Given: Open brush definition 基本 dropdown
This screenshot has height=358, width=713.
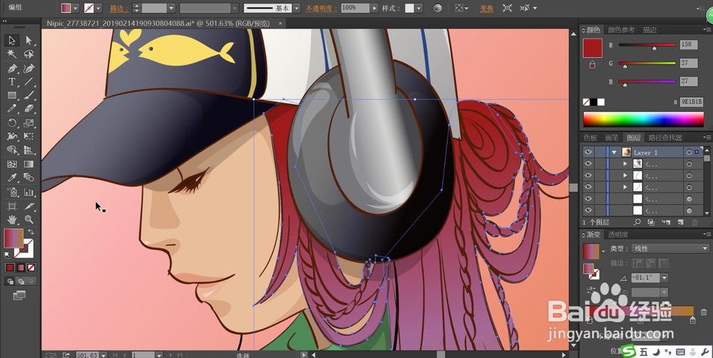Looking at the screenshot, I should 297,8.
